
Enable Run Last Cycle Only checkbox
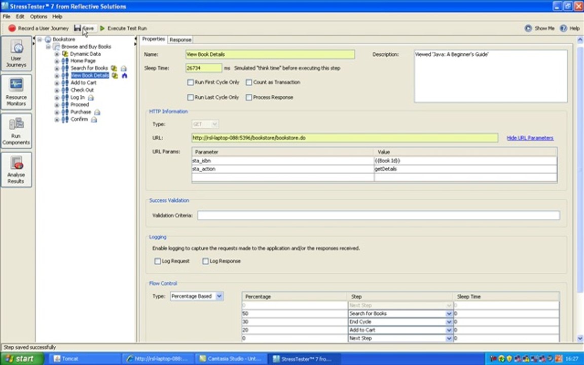[190, 97]
